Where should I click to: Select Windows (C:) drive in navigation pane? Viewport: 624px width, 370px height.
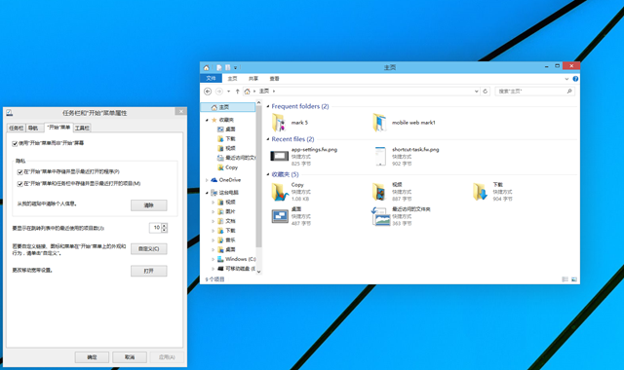[x=236, y=259]
